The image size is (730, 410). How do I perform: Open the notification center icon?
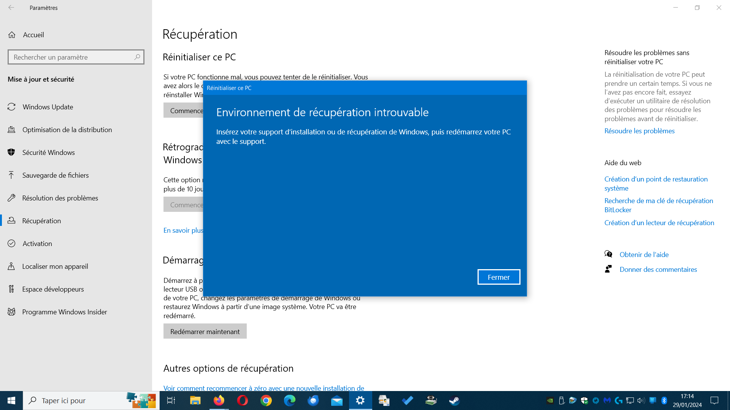click(x=714, y=401)
